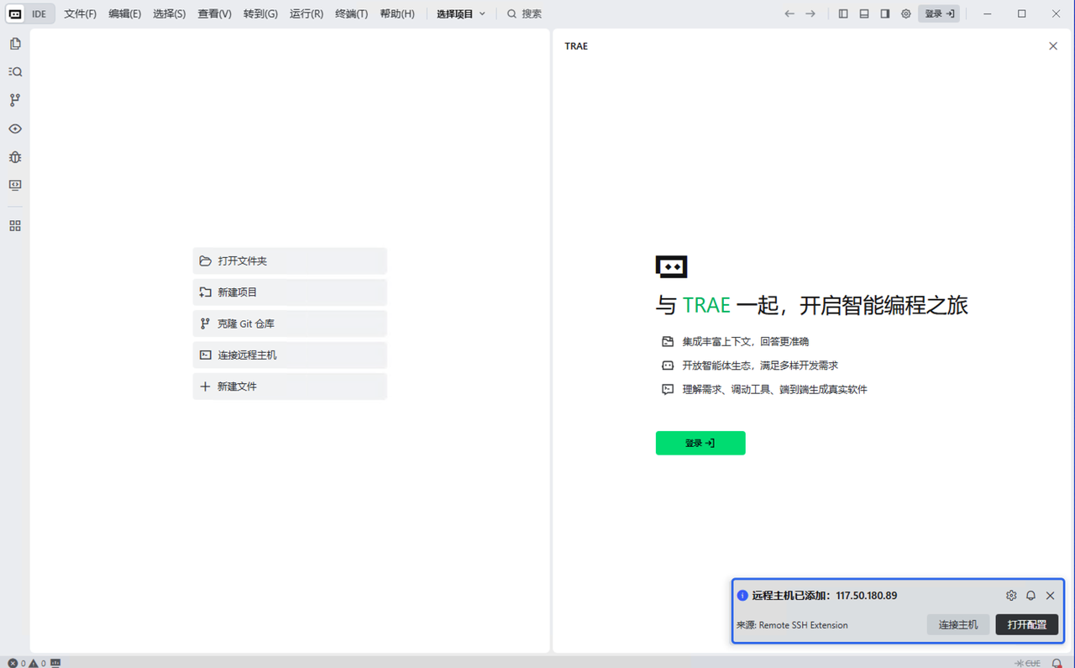Click text 理解需求、调动工具、端到端生成真实软件
This screenshot has height=668, width=1075.
click(x=774, y=389)
